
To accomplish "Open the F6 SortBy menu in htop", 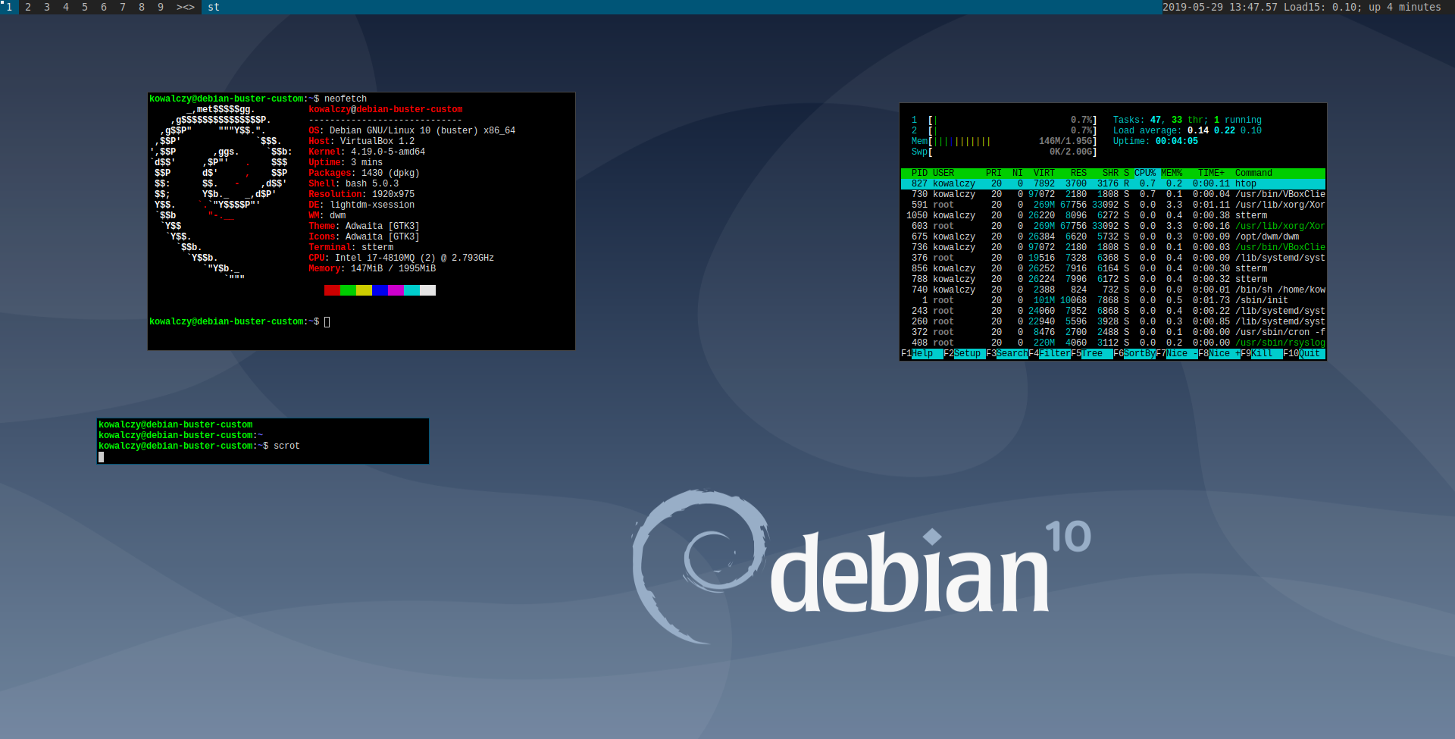I will tap(1134, 354).
